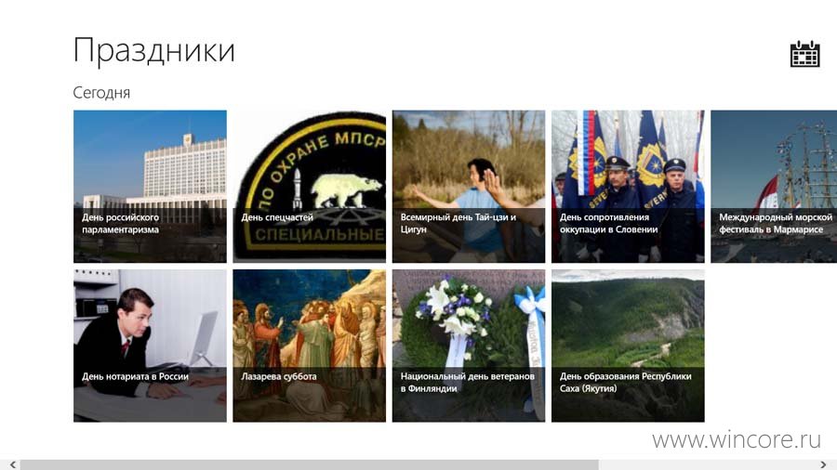The width and height of the screenshot is (837, 470).
Task: Select День нотариата в России tile
Action: point(150,346)
